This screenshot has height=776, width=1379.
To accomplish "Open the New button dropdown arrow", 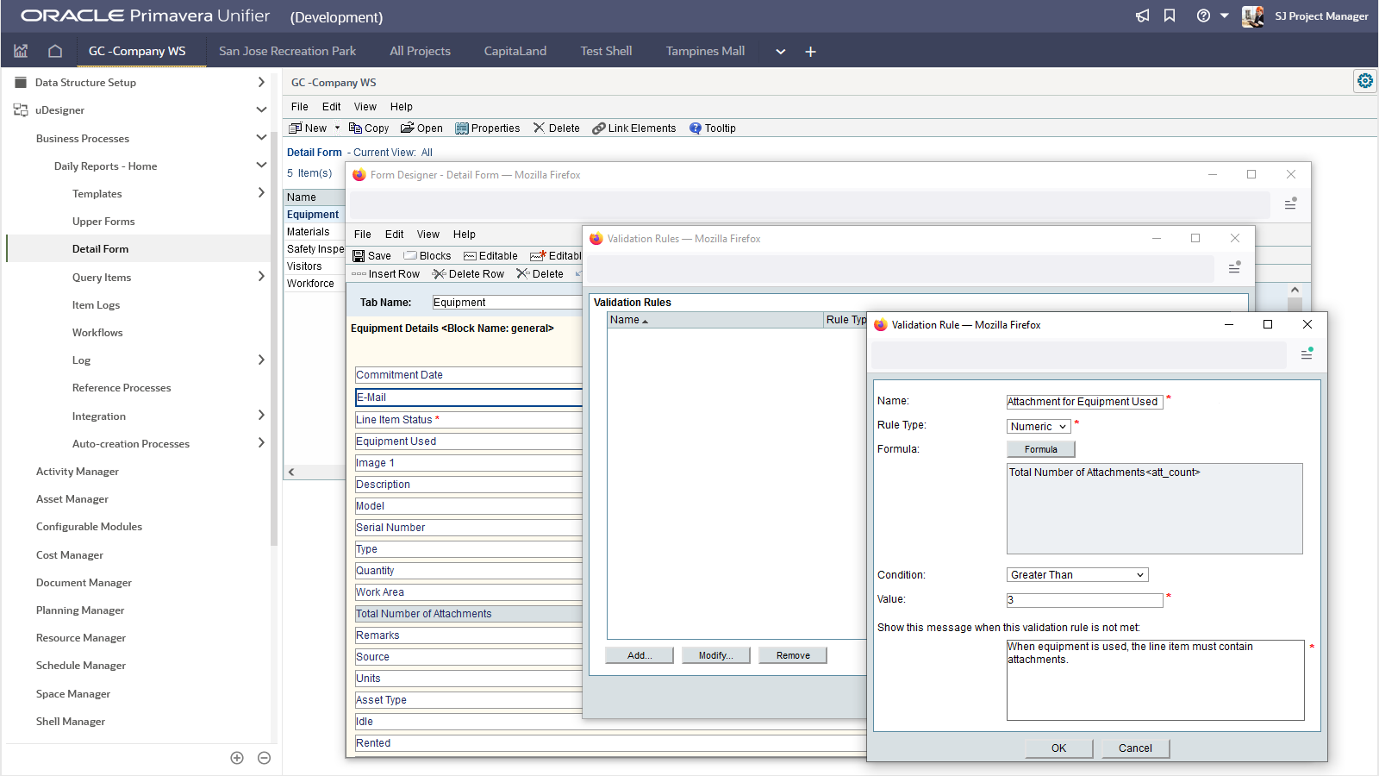I will click(x=337, y=128).
